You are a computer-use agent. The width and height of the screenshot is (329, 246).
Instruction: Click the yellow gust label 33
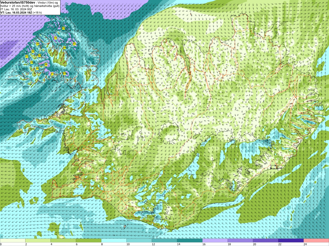[56, 38]
